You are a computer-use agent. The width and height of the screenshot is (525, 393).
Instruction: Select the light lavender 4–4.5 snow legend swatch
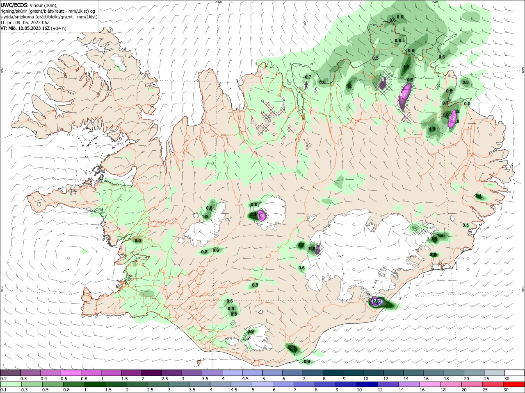tap(232, 373)
